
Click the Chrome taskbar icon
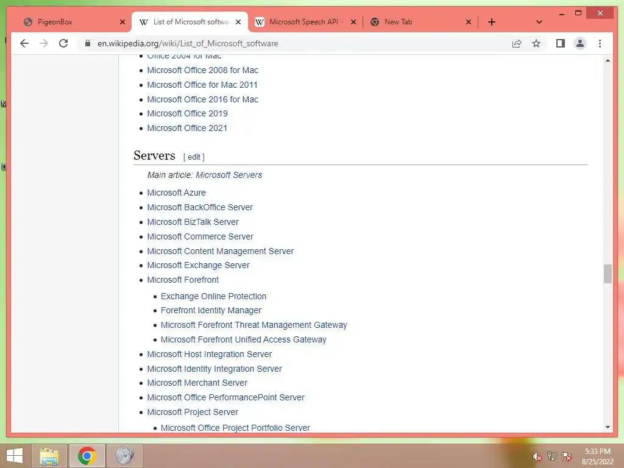tap(87, 456)
